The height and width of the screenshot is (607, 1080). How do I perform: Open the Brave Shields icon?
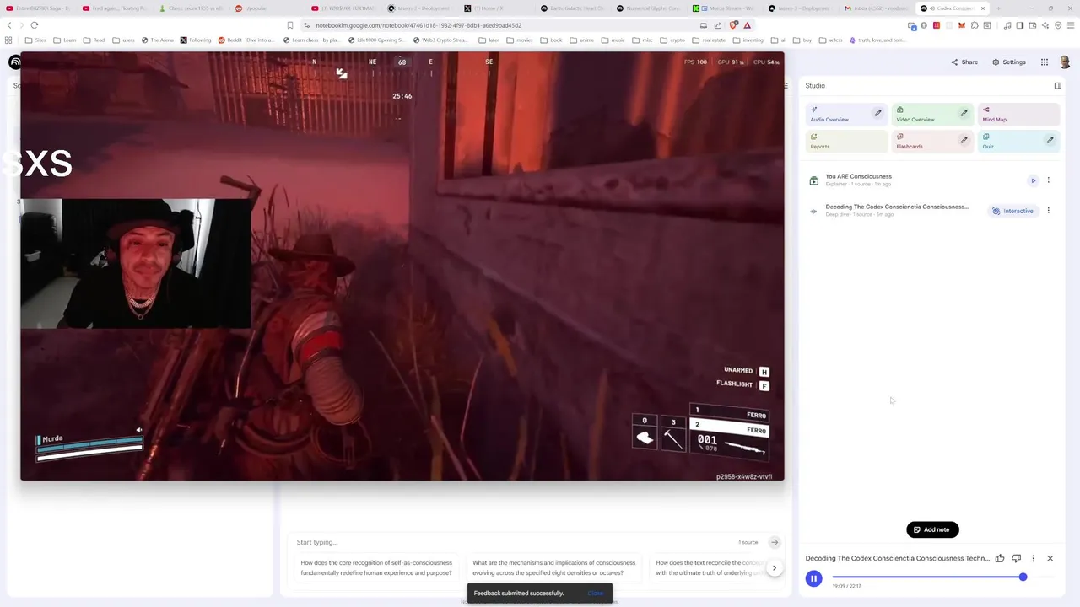coord(733,25)
